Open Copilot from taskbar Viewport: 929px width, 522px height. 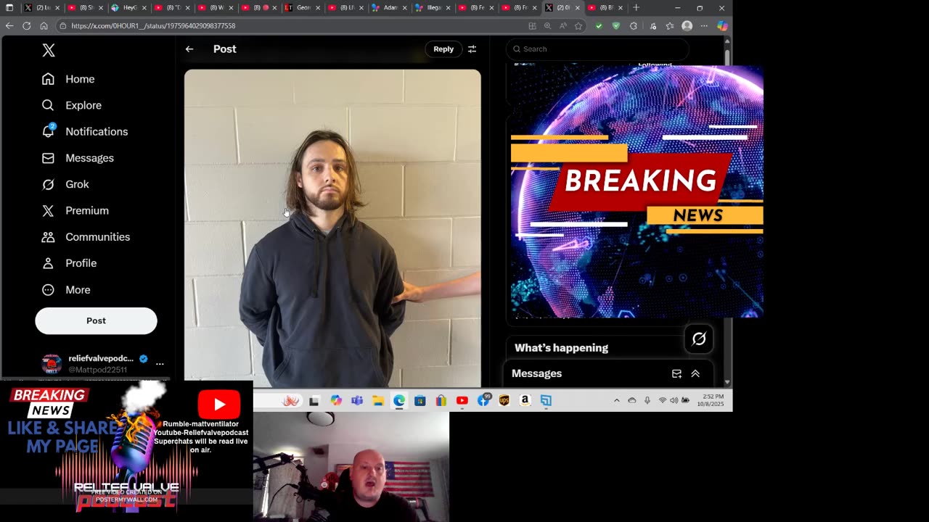336,400
